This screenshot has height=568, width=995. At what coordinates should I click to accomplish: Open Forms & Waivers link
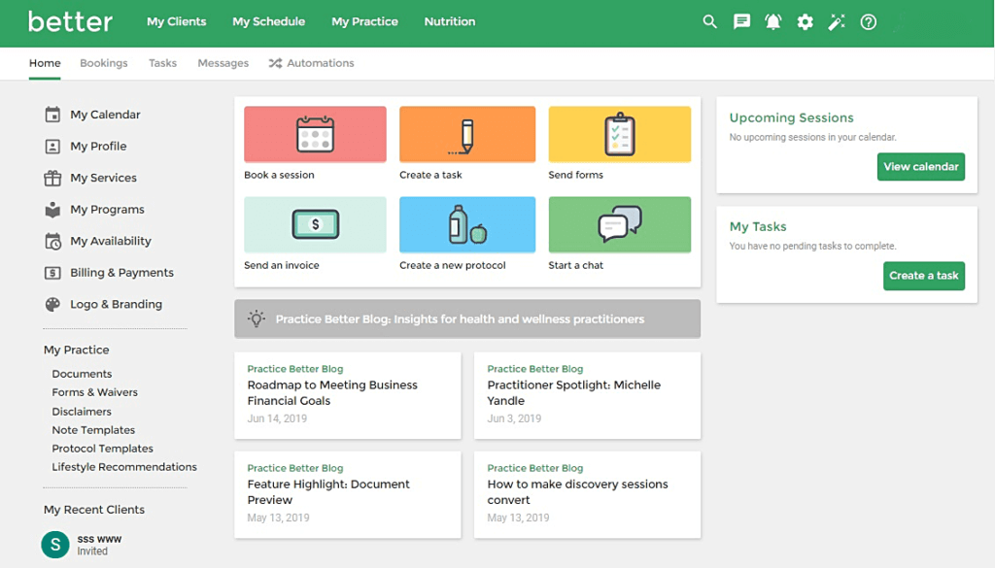click(x=94, y=392)
